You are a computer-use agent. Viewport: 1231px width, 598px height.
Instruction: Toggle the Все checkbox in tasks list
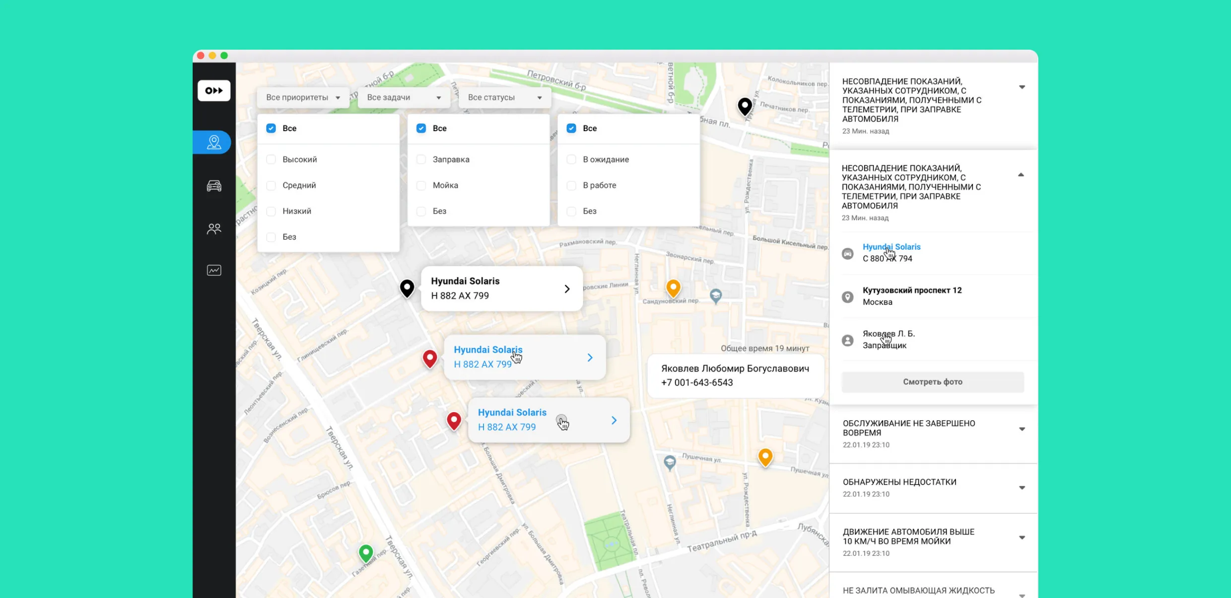421,128
